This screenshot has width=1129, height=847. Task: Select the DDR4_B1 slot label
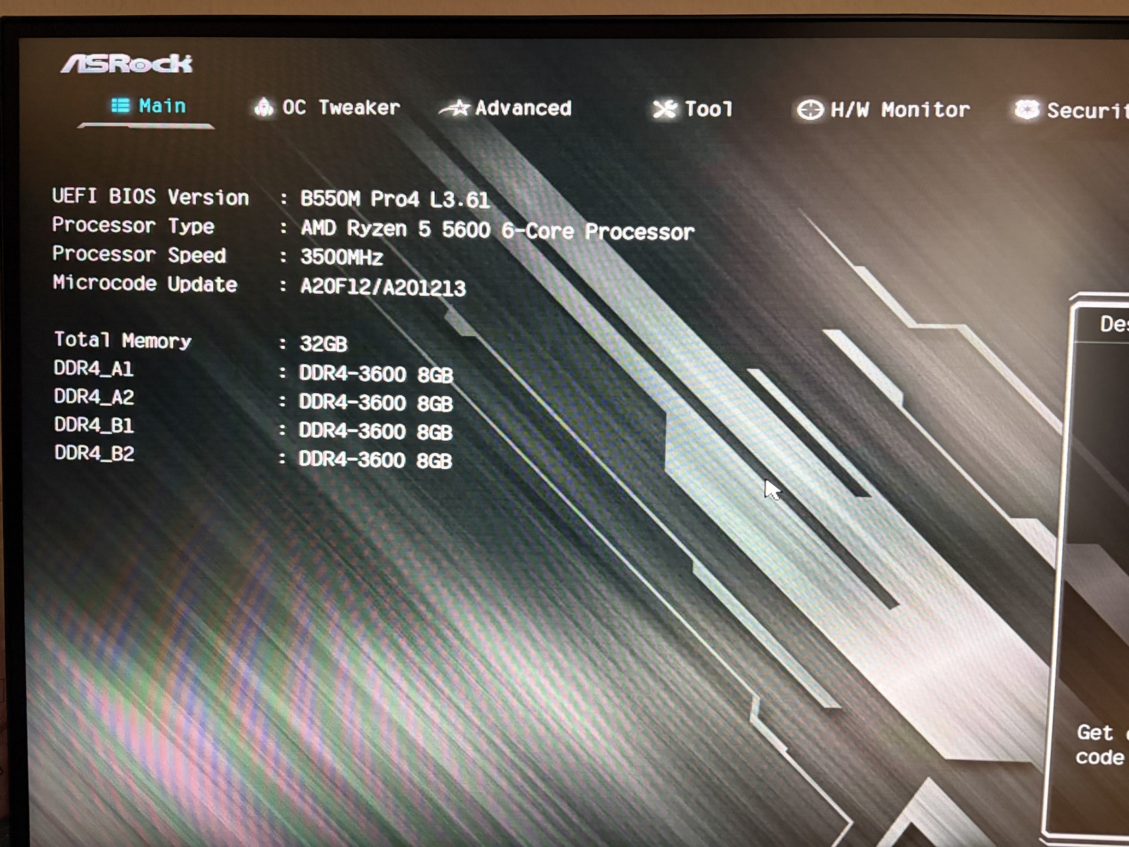tap(94, 426)
